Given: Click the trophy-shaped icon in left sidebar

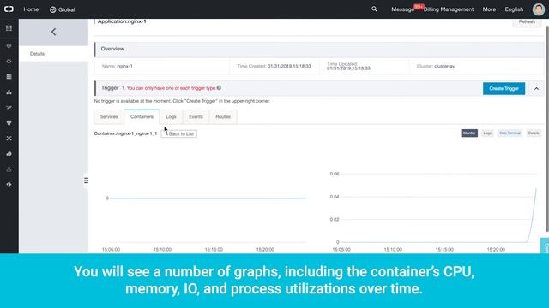Looking at the screenshot, I should [9, 123].
